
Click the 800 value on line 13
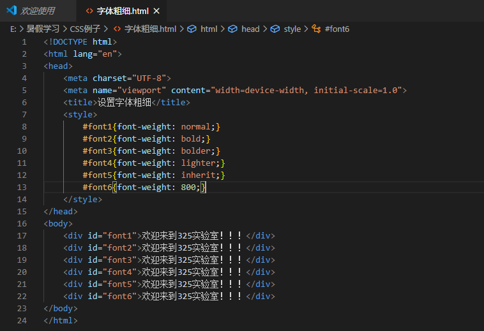point(188,188)
